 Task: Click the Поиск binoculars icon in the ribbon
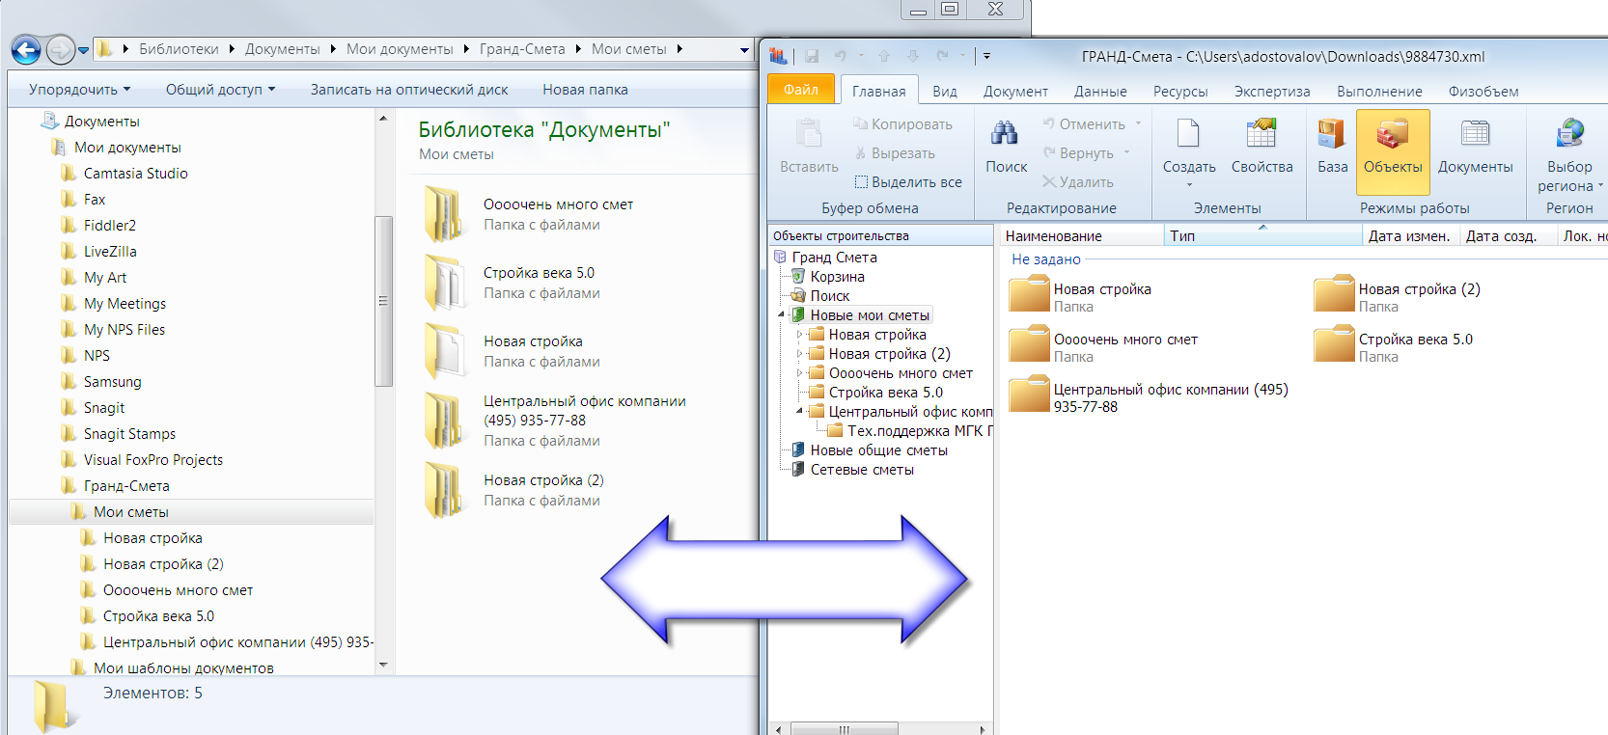(x=1006, y=133)
